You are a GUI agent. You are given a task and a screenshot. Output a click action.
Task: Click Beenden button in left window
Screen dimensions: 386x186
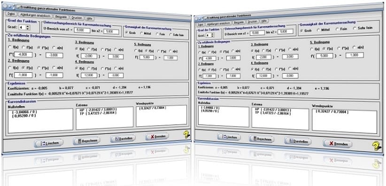tap(157, 136)
